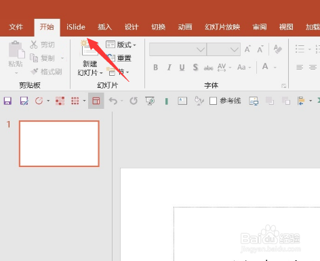Click the 粘贴 paste icon

pyautogui.click(x=16, y=49)
